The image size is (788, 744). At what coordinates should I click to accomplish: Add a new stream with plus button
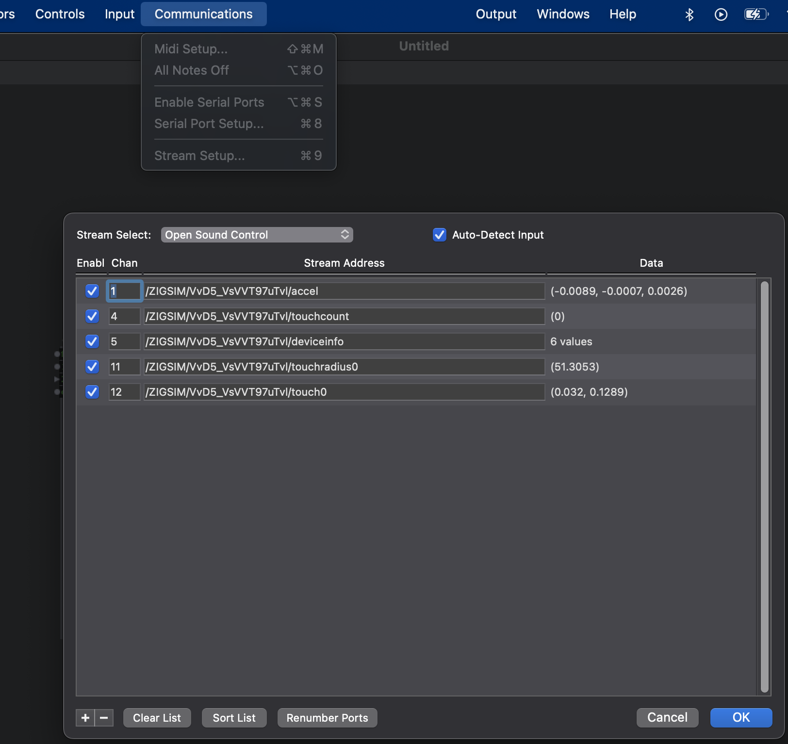tap(85, 718)
